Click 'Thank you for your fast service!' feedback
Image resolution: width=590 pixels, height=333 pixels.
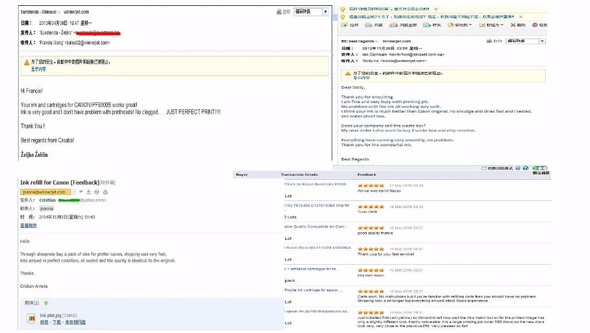[385, 254]
